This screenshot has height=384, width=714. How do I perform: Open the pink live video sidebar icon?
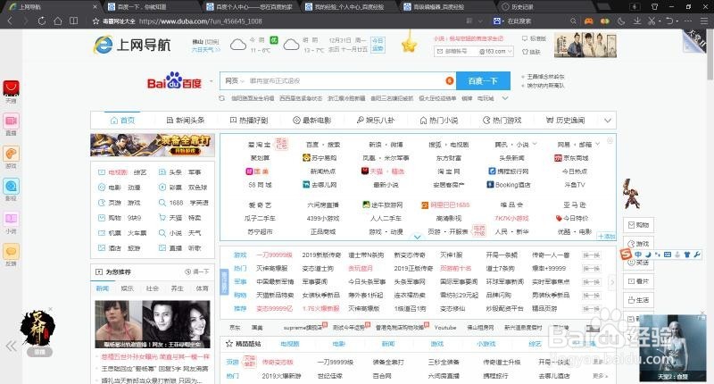11,121
